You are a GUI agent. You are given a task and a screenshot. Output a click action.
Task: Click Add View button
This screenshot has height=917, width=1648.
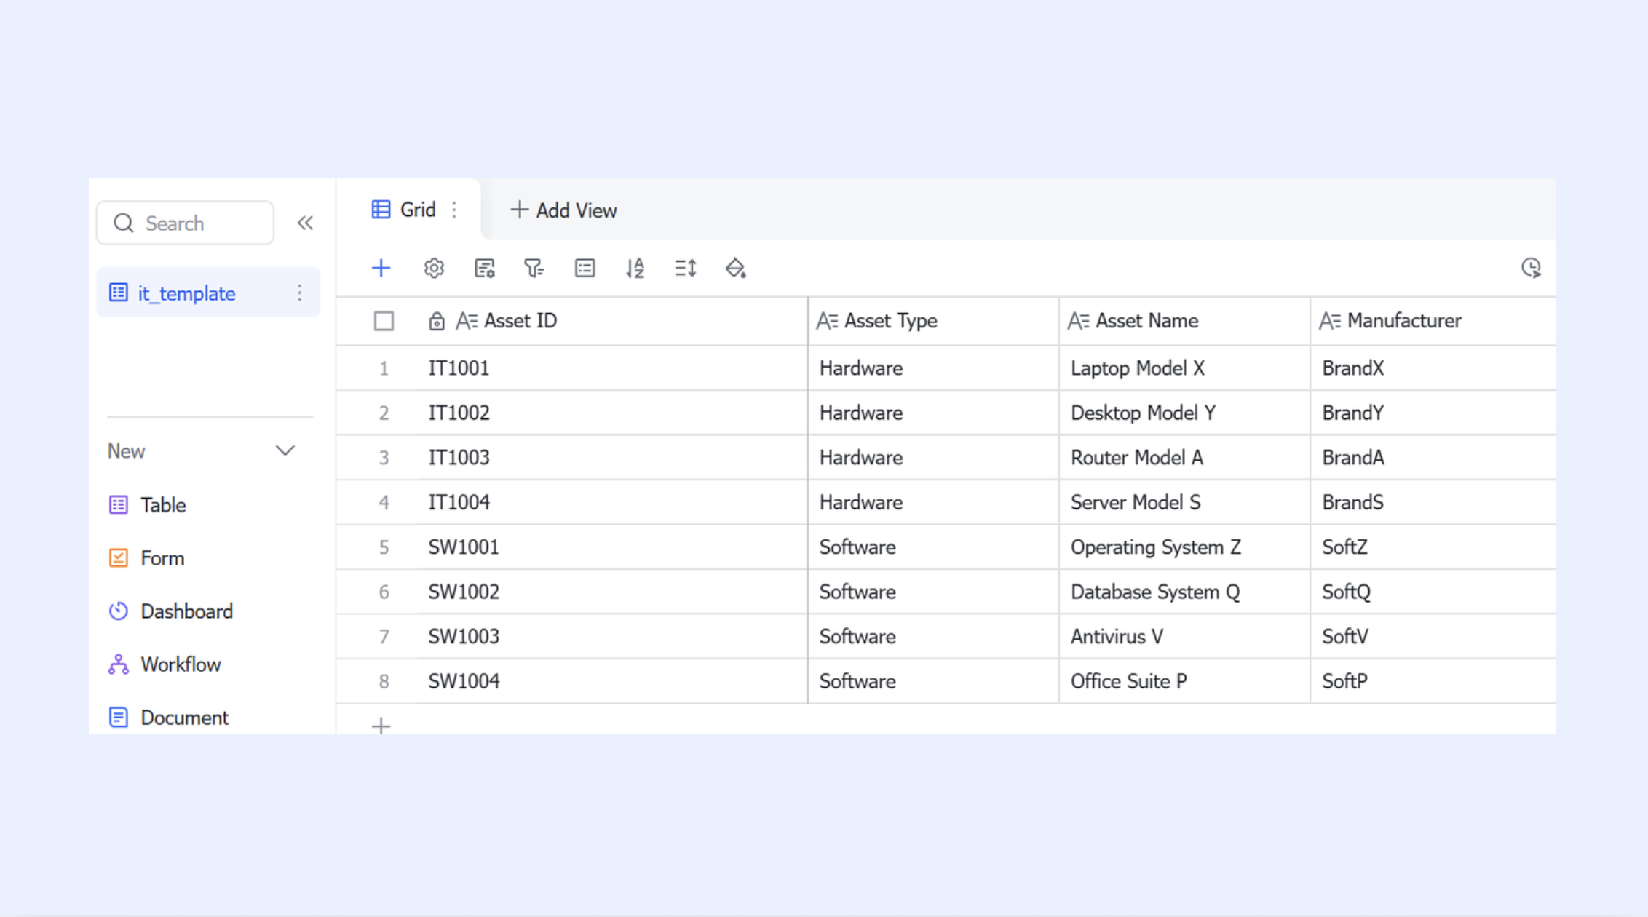point(563,210)
